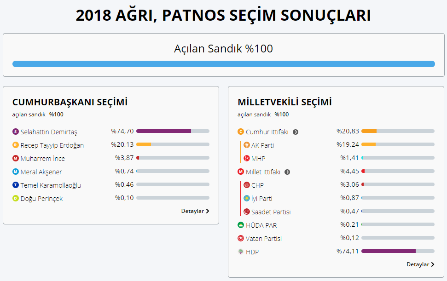Click the red Muharrem İnce icon

[16, 158]
